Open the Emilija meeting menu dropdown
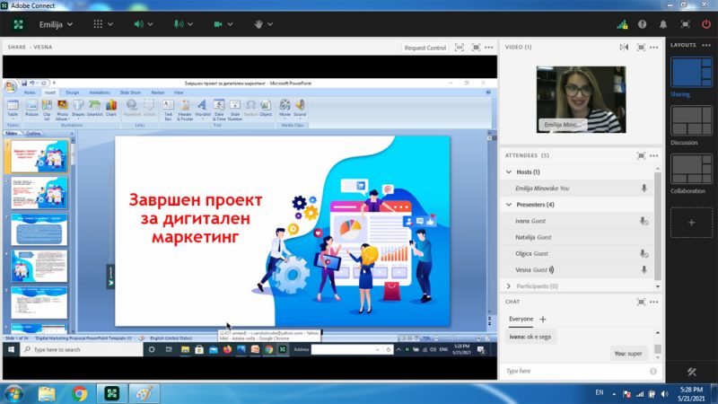The height and width of the screenshot is (404, 718). 56,24
